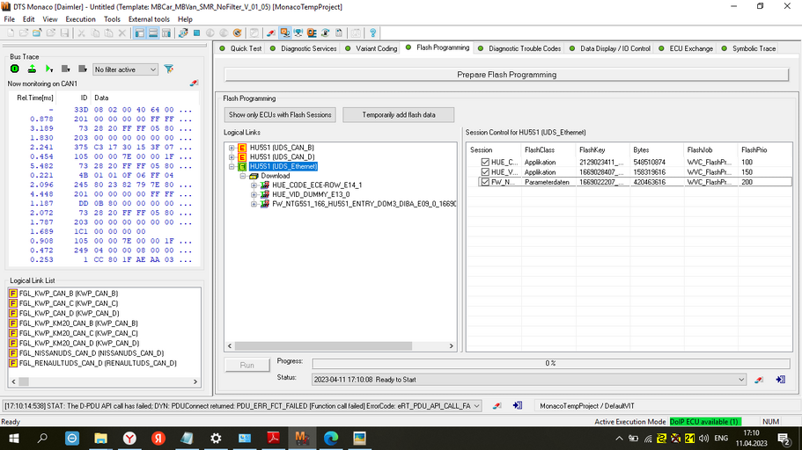This screenshot has height=450, width=802.
Task: Click eraser icon beside Status field
Action: click(x=759, y=380)
